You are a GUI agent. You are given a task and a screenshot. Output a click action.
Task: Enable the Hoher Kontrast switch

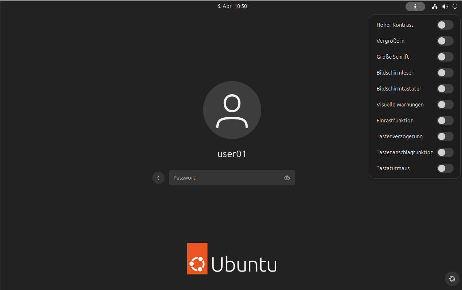click(x=445, y=25)
